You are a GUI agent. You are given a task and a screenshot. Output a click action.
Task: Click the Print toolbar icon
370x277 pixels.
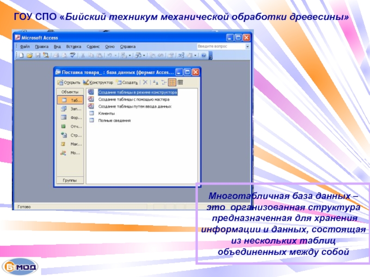56,55
